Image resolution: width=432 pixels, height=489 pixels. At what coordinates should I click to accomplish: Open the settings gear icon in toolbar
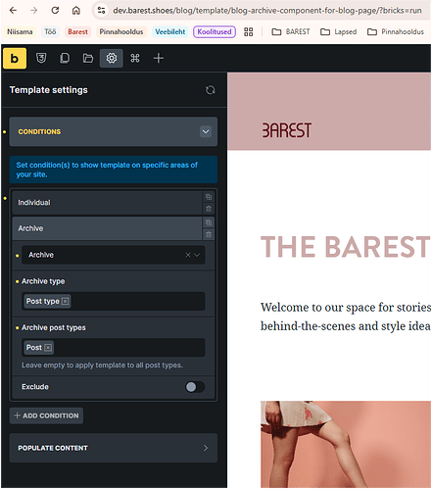112,58
